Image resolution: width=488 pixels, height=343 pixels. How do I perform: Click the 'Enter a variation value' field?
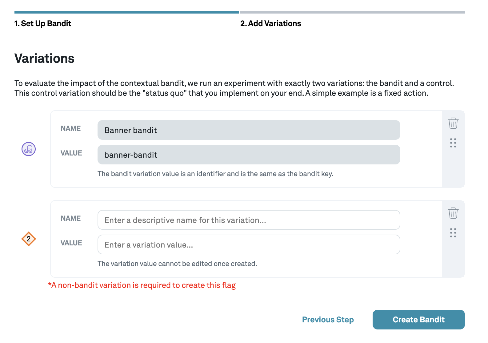coord(249,244)
